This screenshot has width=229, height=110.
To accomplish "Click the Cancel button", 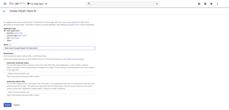I will 17,105.
